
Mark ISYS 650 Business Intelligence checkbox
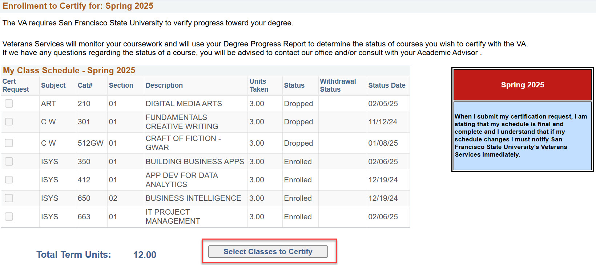[x=9, y=198]
